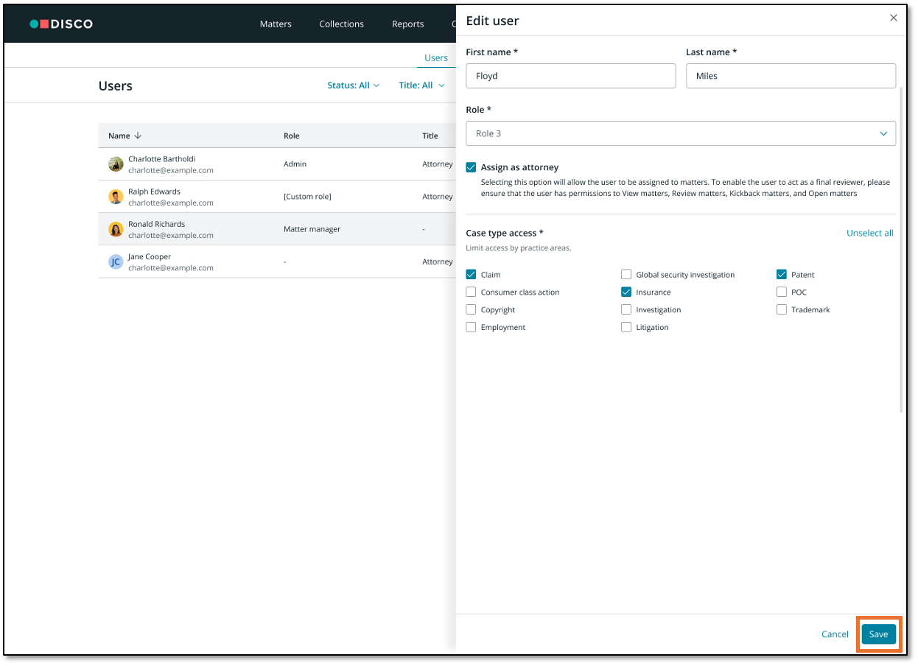
Task: Expand the Status: All filter
Action: coord(353,85)
